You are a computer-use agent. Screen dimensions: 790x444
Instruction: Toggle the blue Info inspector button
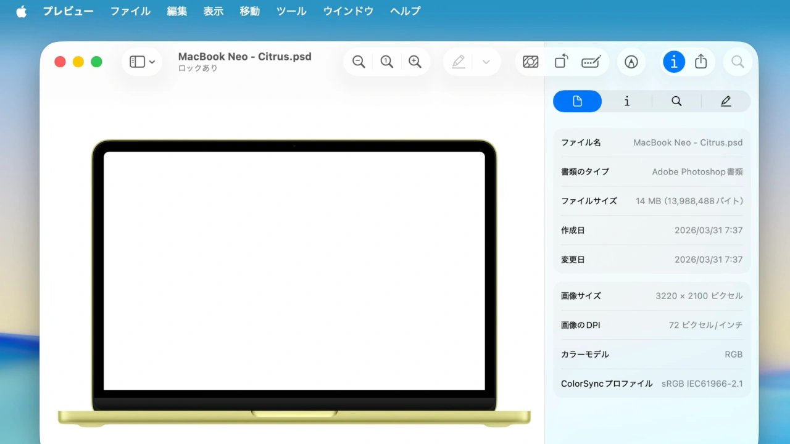click(673, 62)
